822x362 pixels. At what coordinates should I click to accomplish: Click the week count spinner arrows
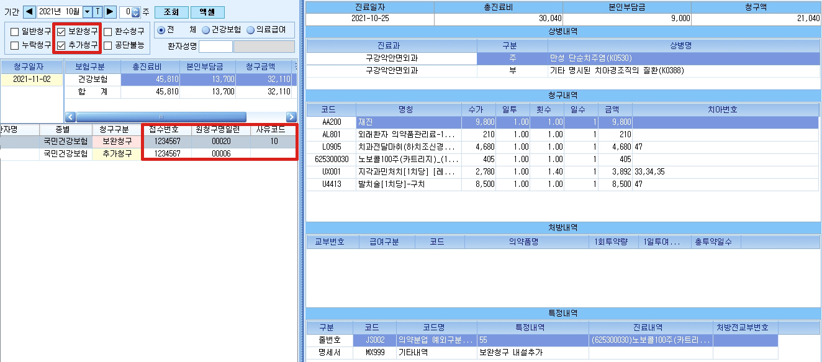coord(137,12)
